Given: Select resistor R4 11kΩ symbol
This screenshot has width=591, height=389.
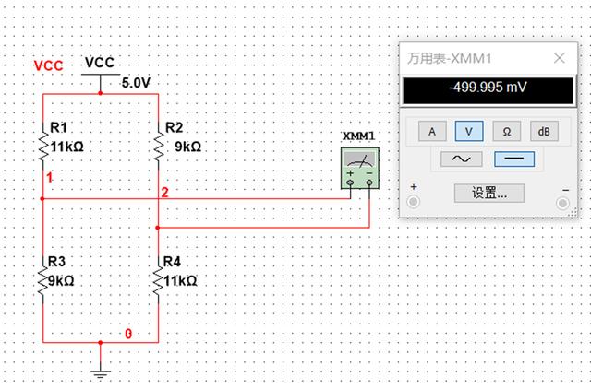Looking at the screenshot, I should click(x=159, y=281).
